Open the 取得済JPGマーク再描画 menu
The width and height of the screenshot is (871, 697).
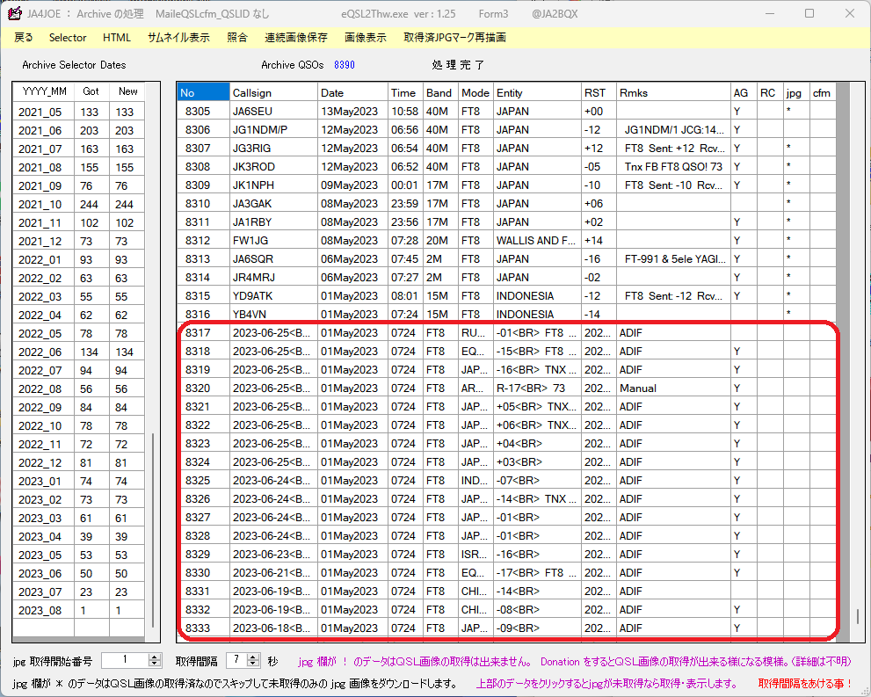454,38
